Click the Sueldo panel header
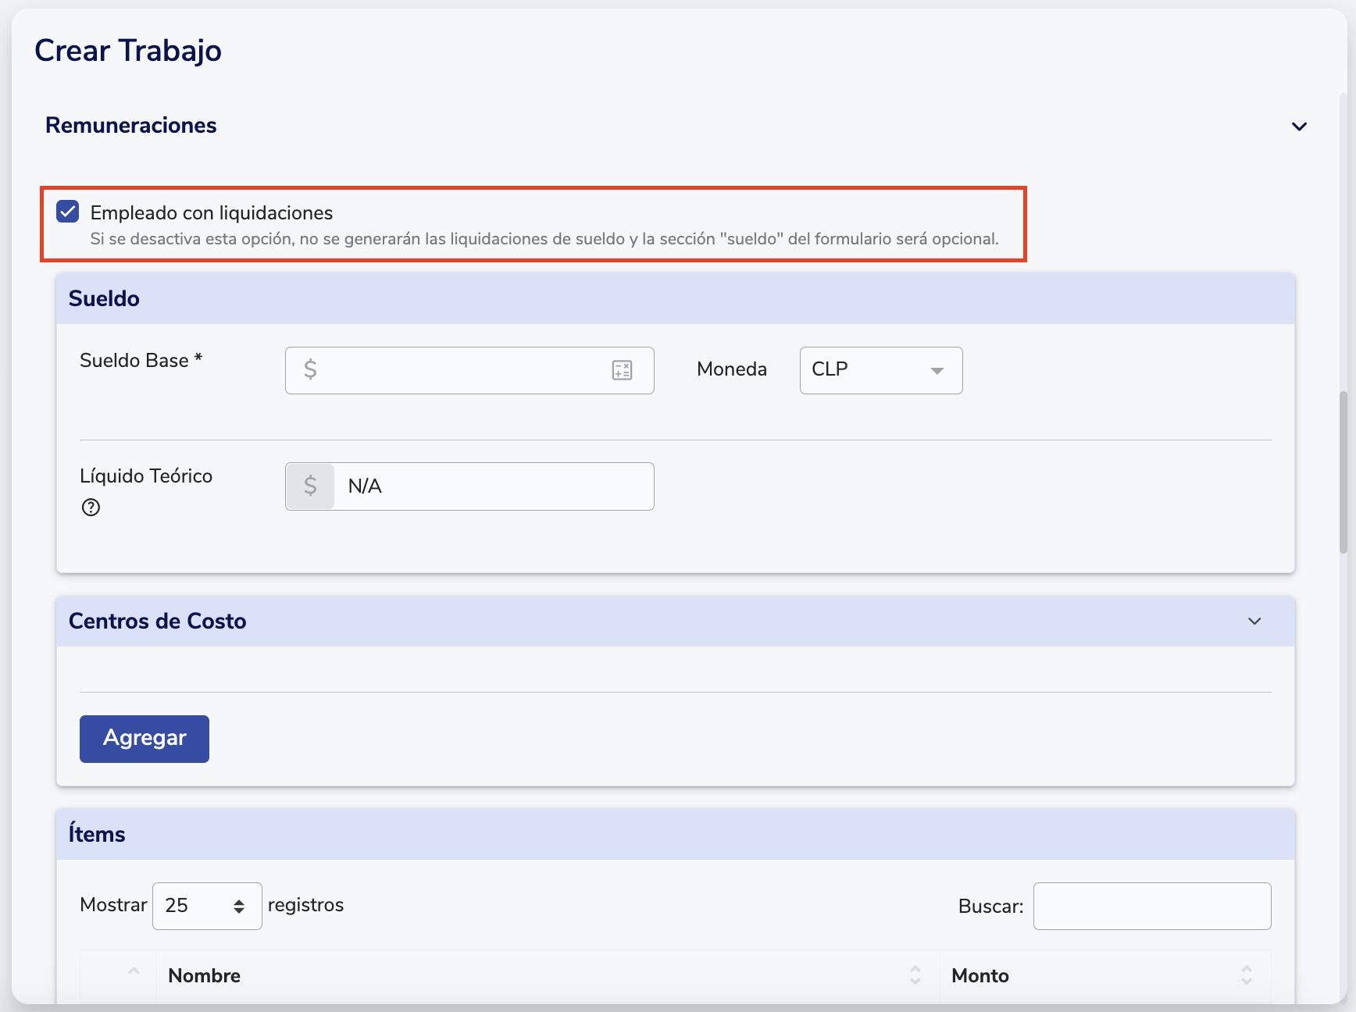The image size is (1356, 1012). coord(675,298)
